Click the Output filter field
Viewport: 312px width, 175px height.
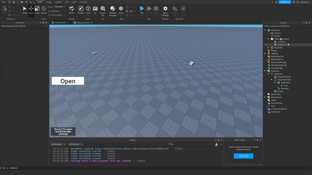coord(190,144)
